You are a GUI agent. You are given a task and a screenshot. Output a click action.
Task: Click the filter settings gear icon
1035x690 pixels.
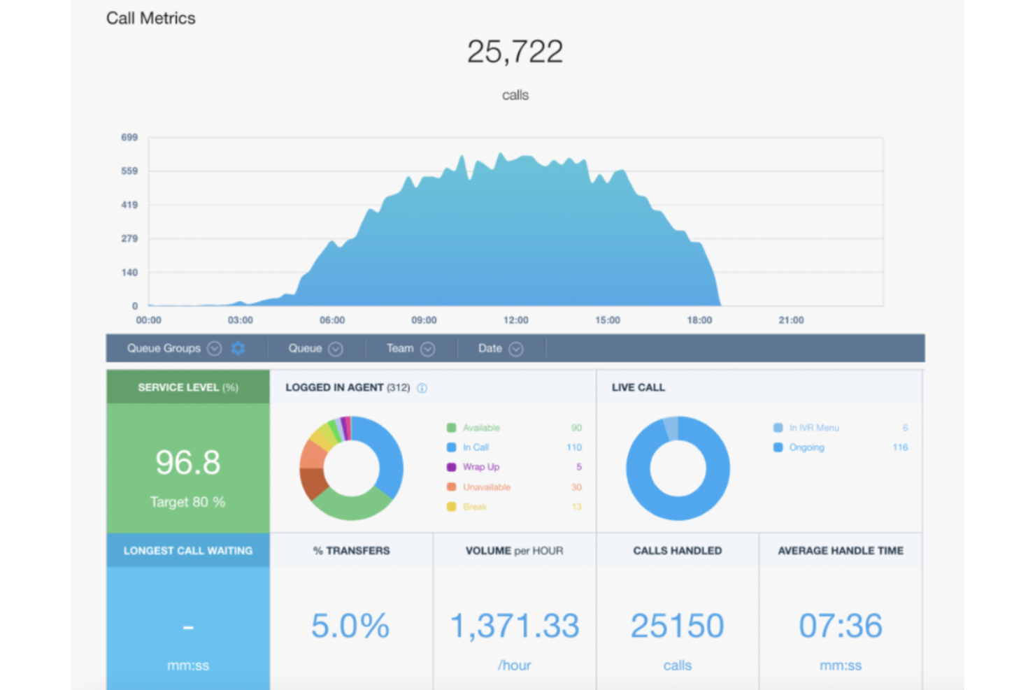[238, 348]
